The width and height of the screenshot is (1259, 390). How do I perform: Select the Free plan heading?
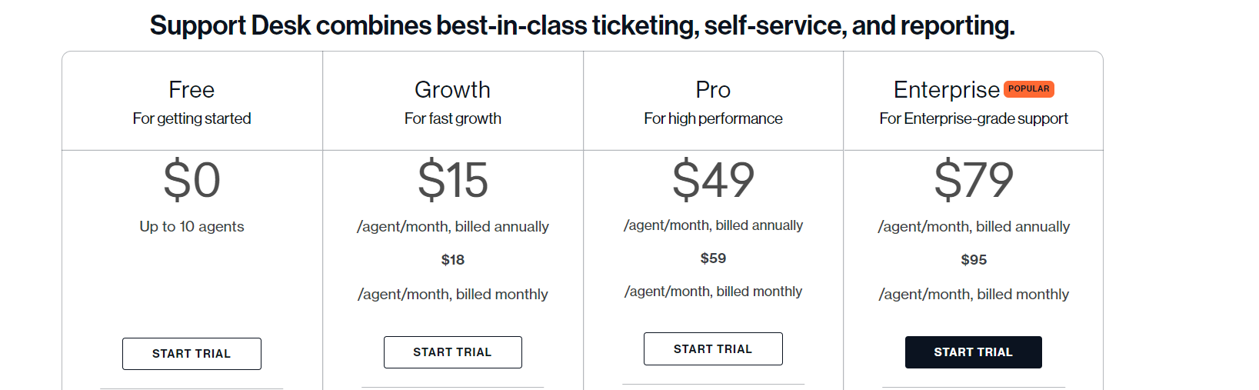(192, 90)
